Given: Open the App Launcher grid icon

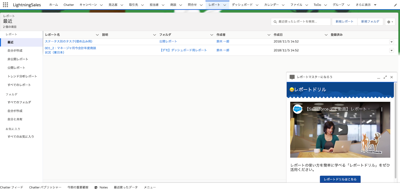Looking at the screenshot, I should pos(5,5).
